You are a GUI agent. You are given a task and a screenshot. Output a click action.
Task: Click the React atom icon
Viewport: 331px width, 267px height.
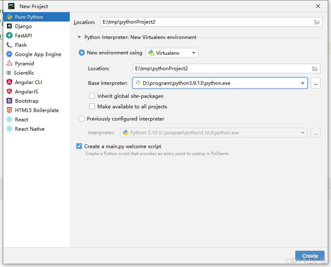pyautogui.click(x=9, y=119)
